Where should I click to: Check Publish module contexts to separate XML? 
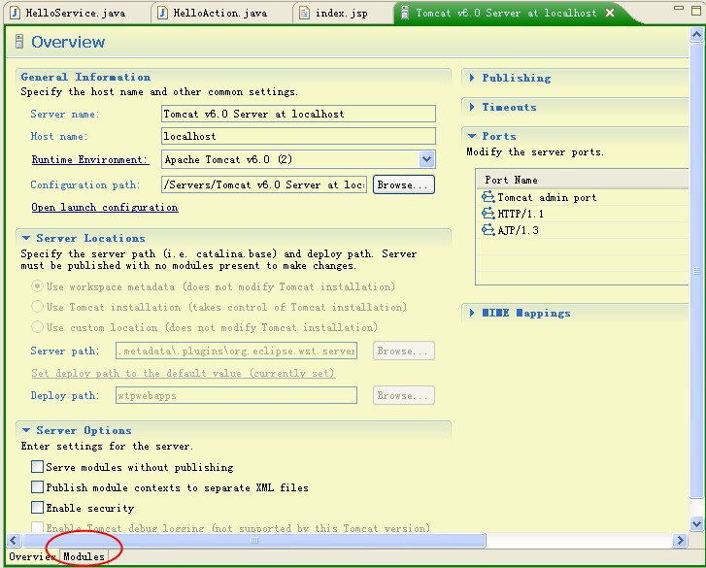(37, 486)
